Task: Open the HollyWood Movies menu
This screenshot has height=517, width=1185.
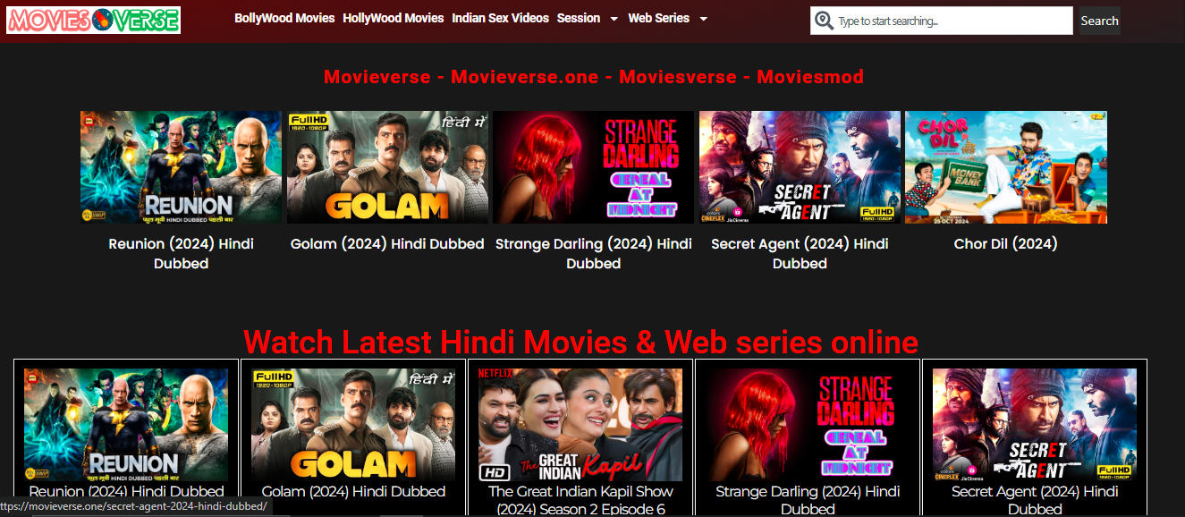Action: click(394, 18)
